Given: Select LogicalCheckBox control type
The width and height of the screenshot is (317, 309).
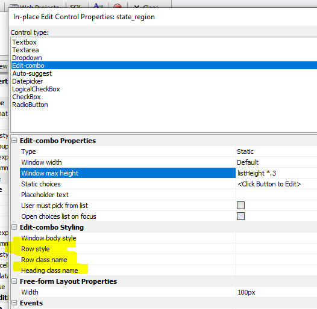Looking at the screenshot, I should click(x=36, y=89).
